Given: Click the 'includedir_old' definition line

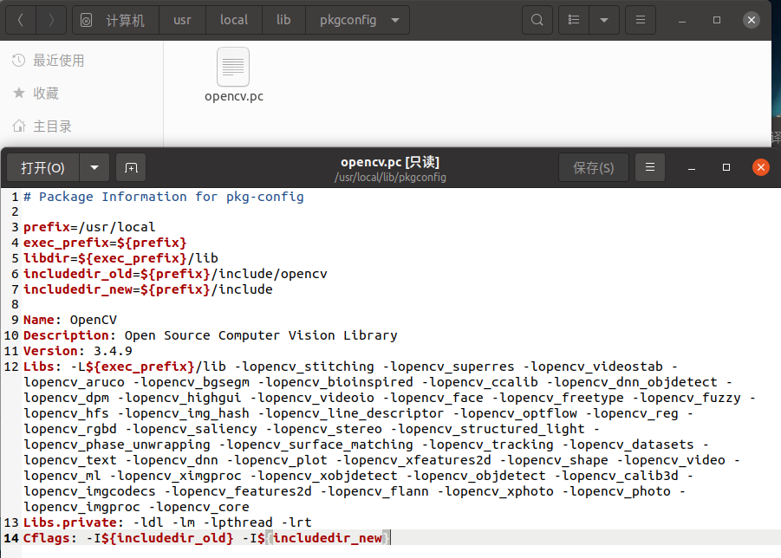Looking at the screenshot, I should pyautogui.click(x=175, y=274).
